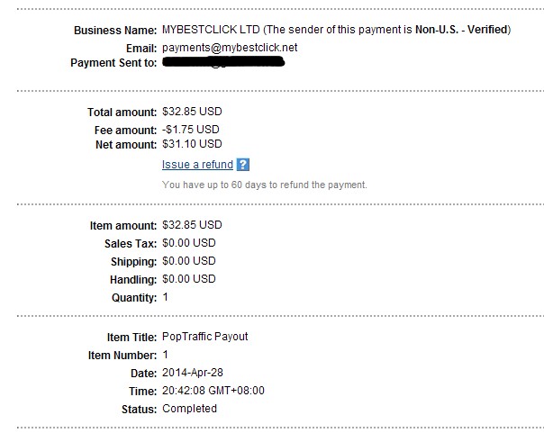
Task: Select the time 20:42:08 GMT+08:00
Action: click(x=213, y=391)
